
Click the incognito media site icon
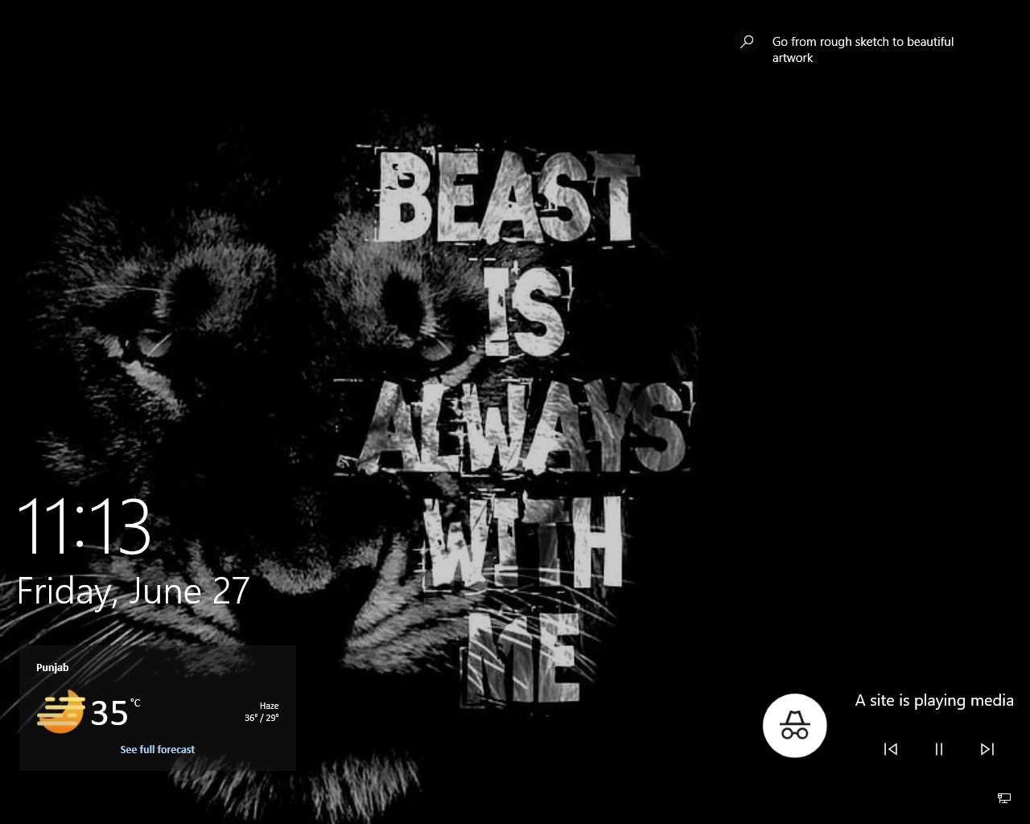point(795,725)
